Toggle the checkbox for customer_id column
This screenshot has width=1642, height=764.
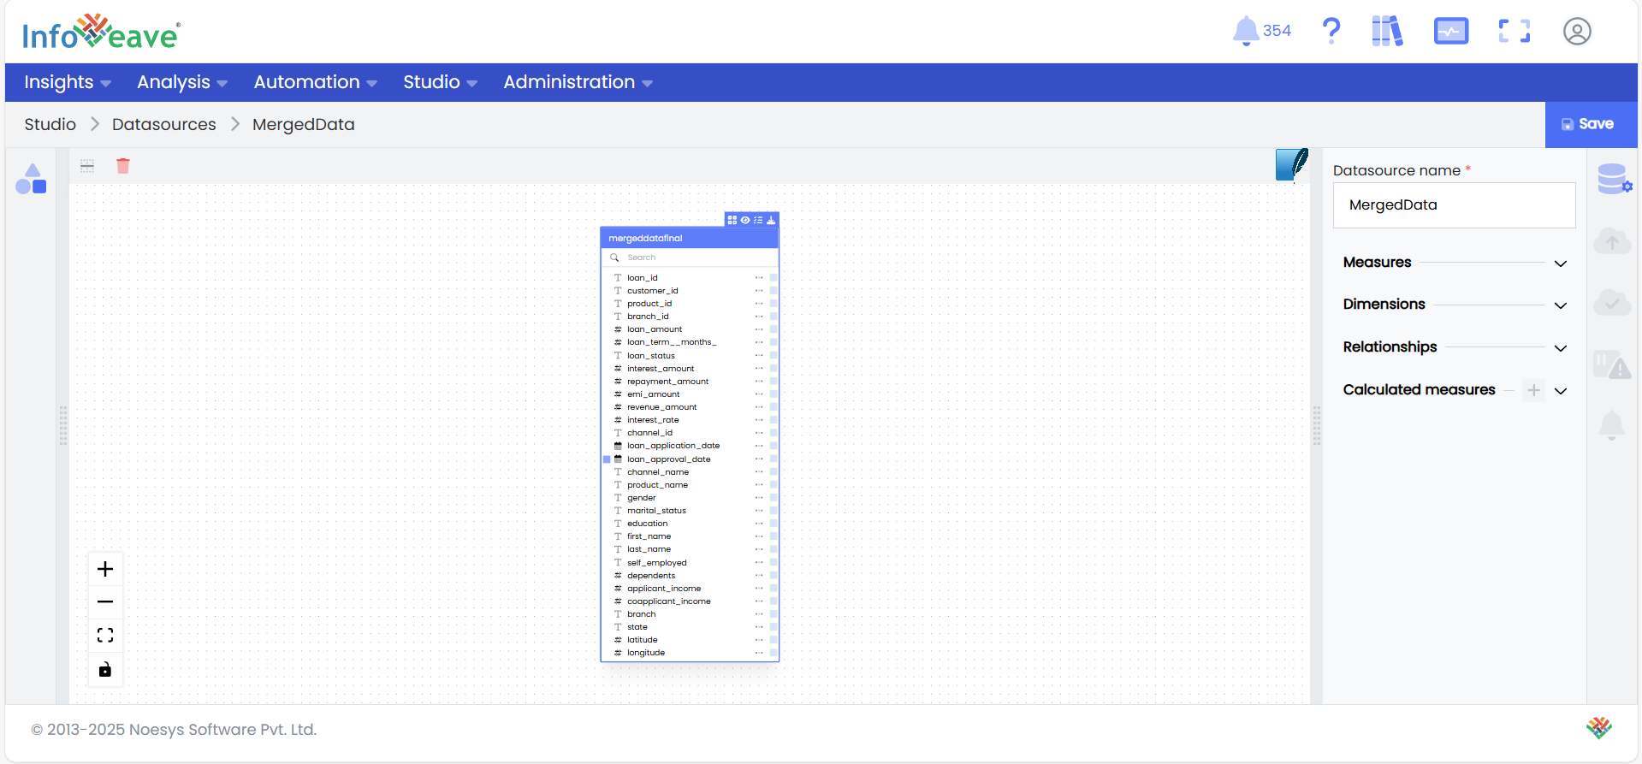(774, 291)
